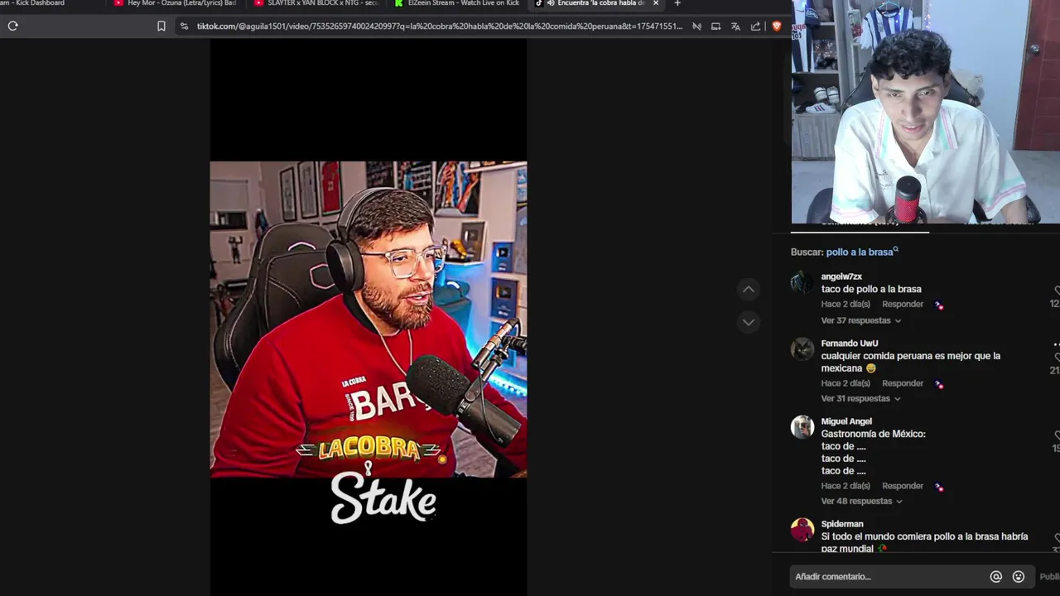Click the badge icon next to Miguel Angel's Responder

click(939, 487)
